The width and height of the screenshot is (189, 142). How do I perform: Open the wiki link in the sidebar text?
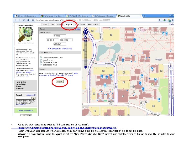27,76
